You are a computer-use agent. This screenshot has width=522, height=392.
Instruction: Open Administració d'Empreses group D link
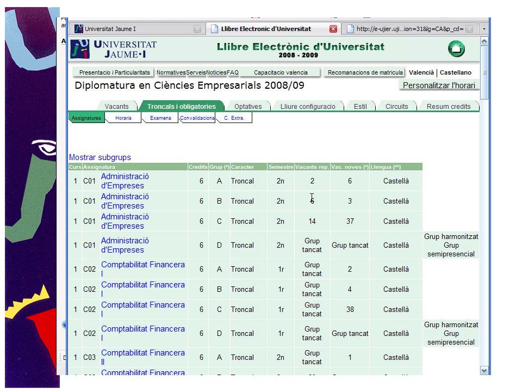(x=125, y=246)
